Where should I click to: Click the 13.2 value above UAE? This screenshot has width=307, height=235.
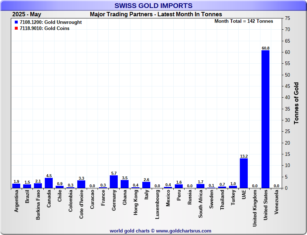click(244, 156)
